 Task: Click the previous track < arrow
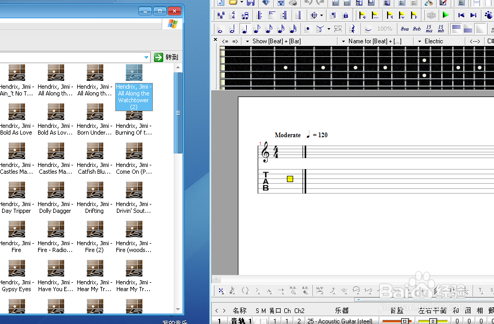pos(216,311)
